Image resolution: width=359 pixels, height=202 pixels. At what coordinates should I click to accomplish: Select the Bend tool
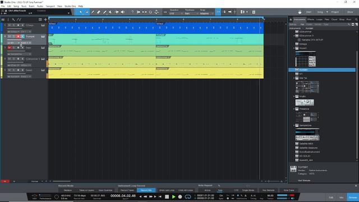117,12
